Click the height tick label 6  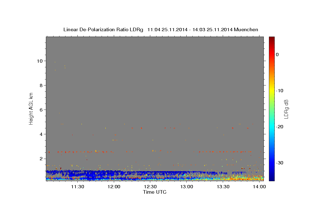click(x=41, y=110)
